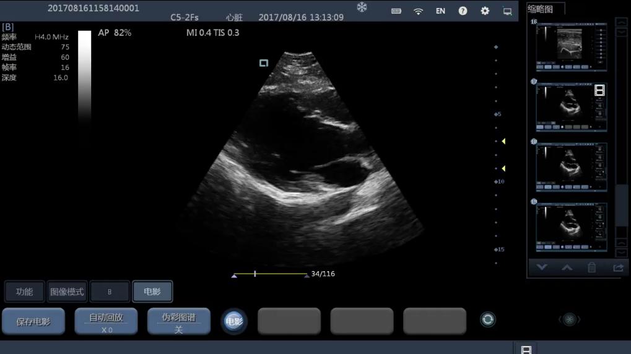Click the circular refresh icon beside blank buttons
631x354 pixels.
click(x=488, y=319)
